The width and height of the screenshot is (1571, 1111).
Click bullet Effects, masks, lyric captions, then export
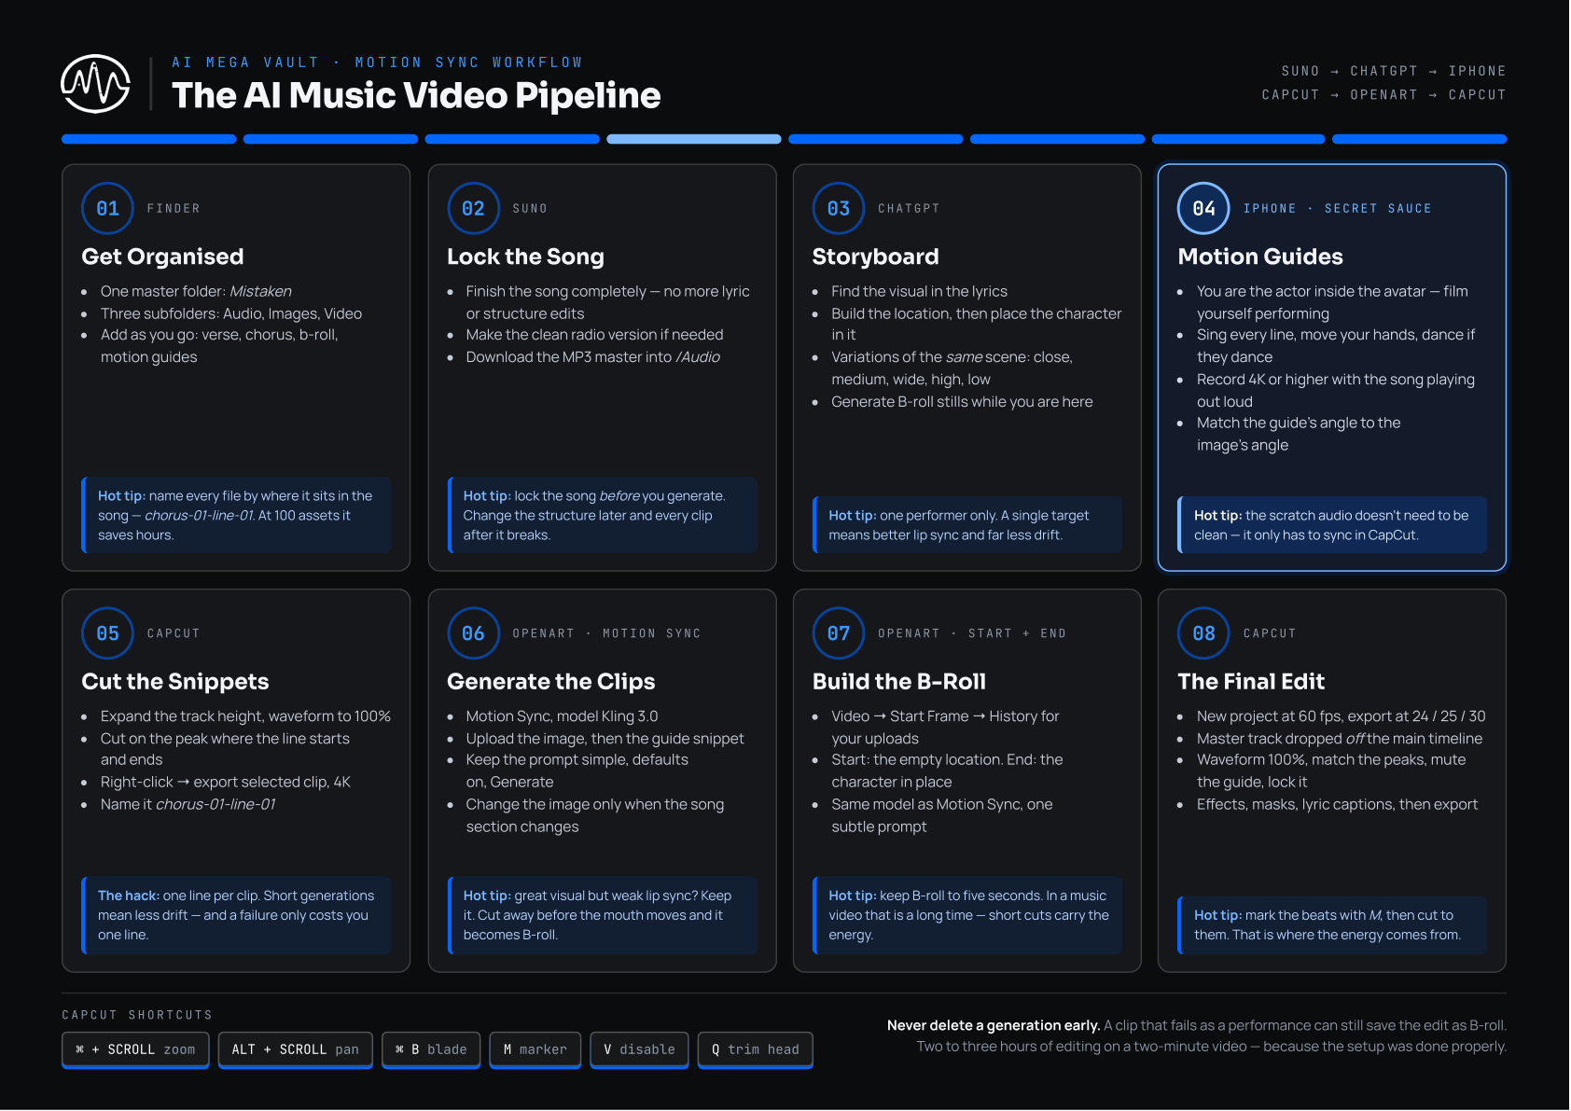[1337, 805]
